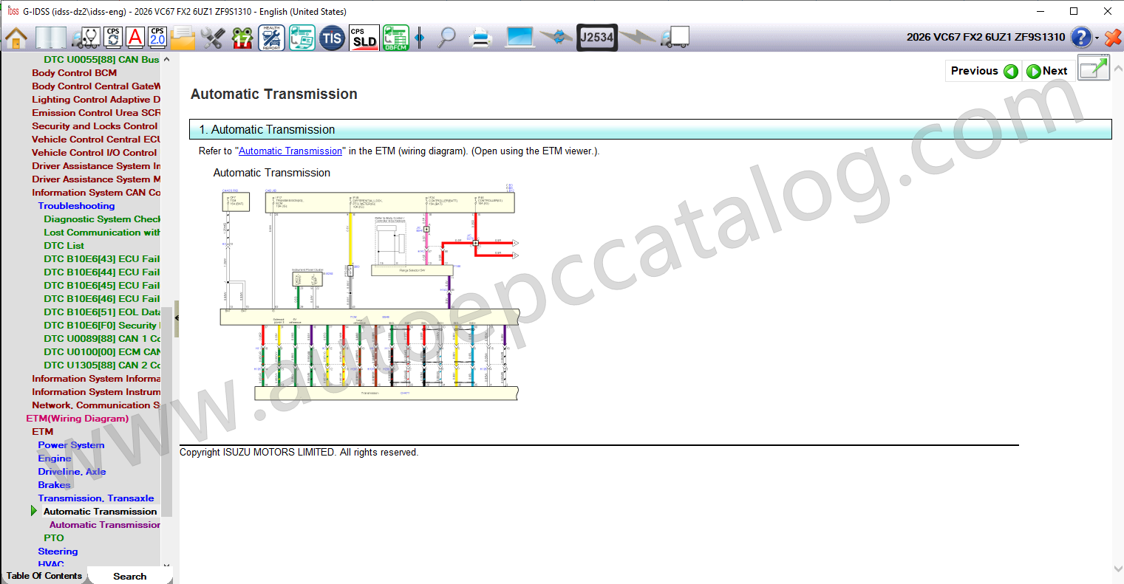Click the CPS refresh icon
Screen dimensions: 1124x584
click(x=113, y=38)
